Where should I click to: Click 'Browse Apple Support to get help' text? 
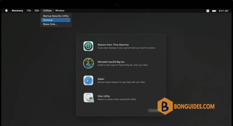click(x=121, y=82)
